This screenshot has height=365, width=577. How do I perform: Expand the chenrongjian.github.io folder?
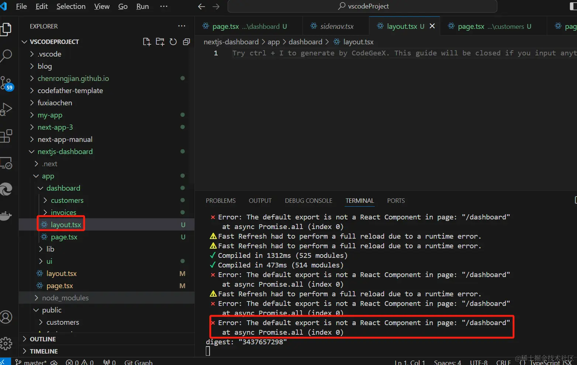[x=107, y=78]
